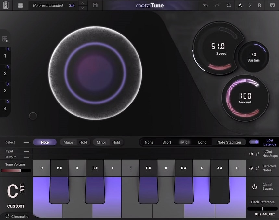Toggle Low Latency mode

click(x=255, y=142)
